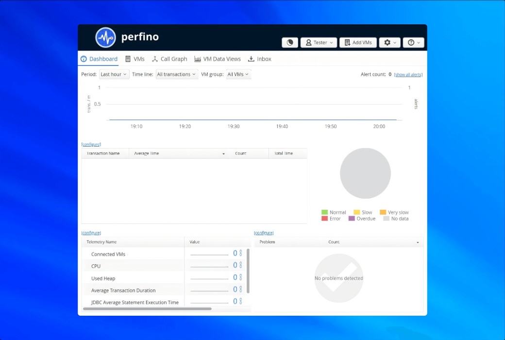Image resolution: width=505 pixels, height=340 pixels.
Task: Select the Average Transaction Duration row
Action: tap(164, 290)
